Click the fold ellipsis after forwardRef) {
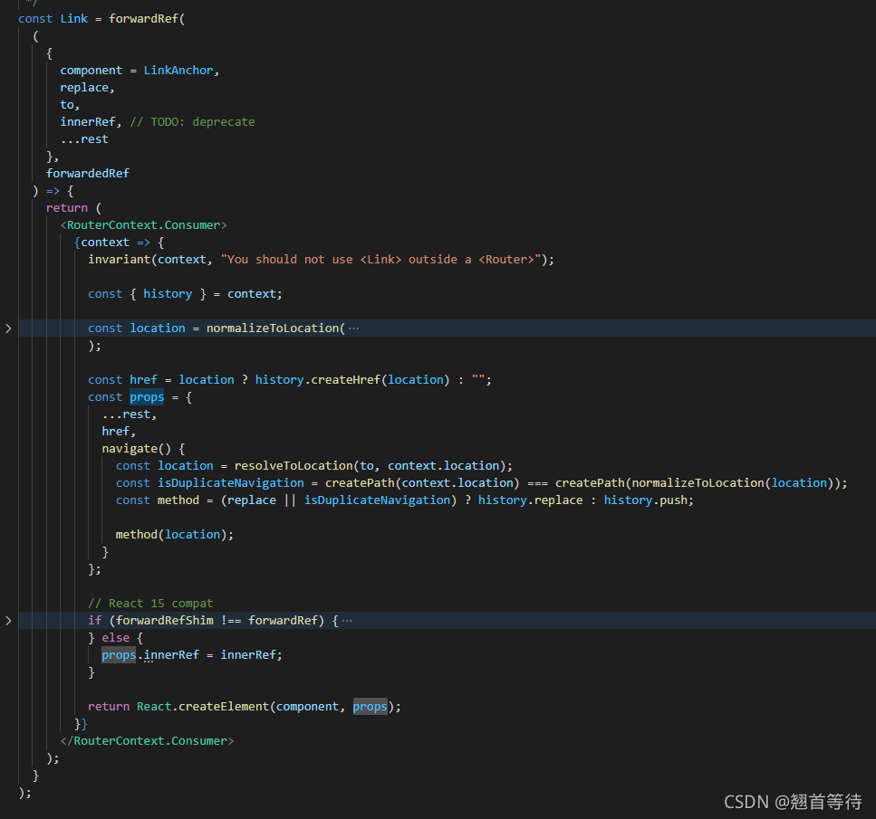This screenshot has height=819, width=876. (x=347, y=620)
